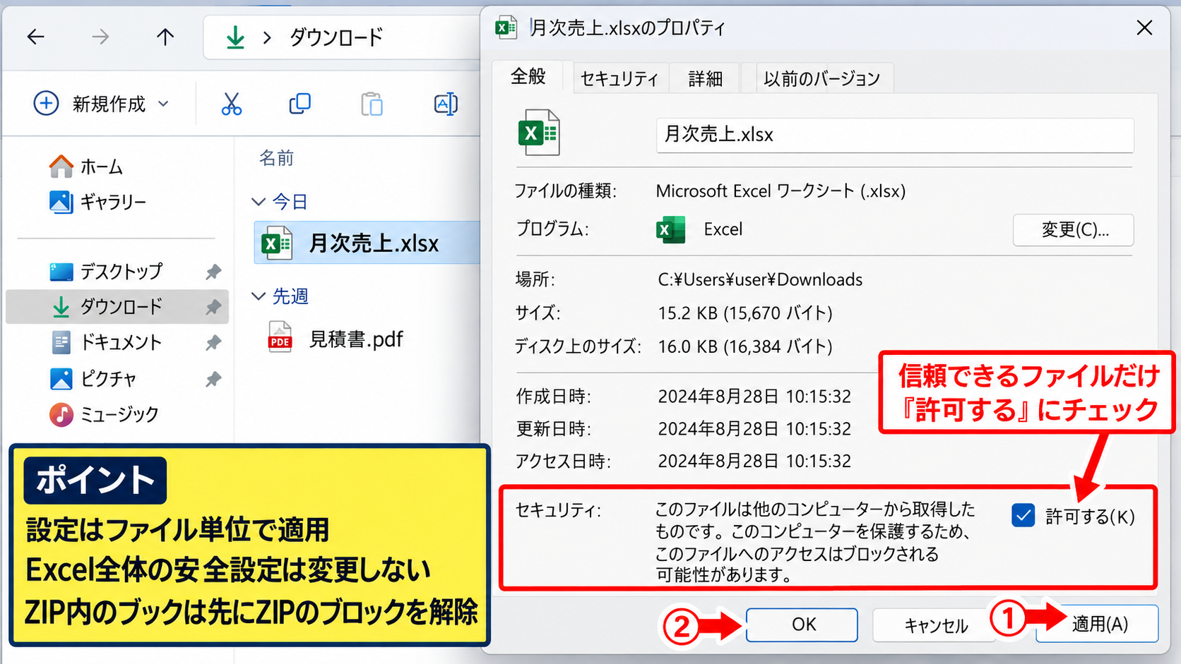
Task: Collapse the 今日 file group
Action: (x=259, y=202)
